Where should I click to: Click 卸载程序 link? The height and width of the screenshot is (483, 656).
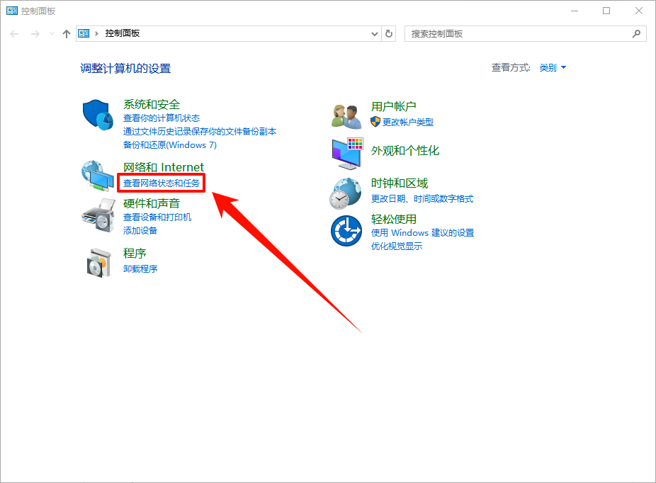(x=140, y=269)
